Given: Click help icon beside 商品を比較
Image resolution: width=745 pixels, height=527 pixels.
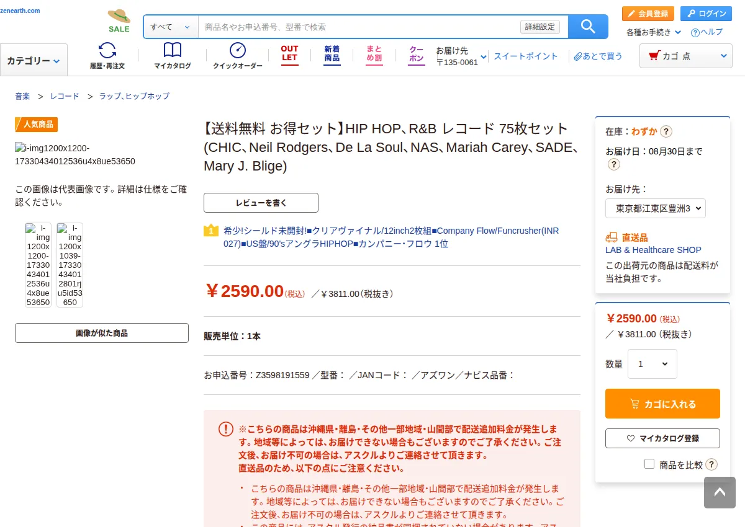Looking at the screenshot, I should coord(711,464).
